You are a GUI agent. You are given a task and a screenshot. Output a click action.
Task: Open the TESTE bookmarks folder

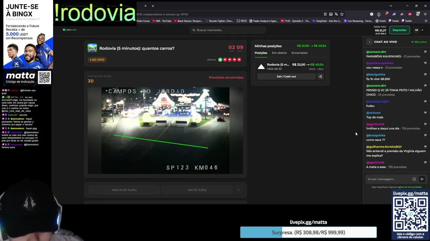pyautogui.click(x=242, y=21)
